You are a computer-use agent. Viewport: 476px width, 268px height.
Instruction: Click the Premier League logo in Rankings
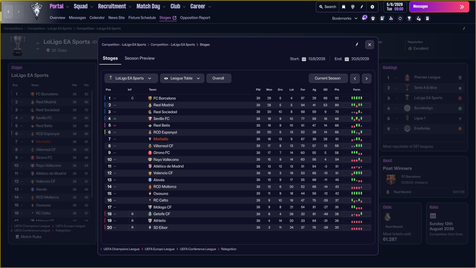[407, 77]
